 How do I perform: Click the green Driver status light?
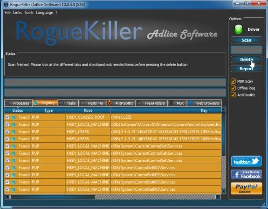(x=238, y=29)
